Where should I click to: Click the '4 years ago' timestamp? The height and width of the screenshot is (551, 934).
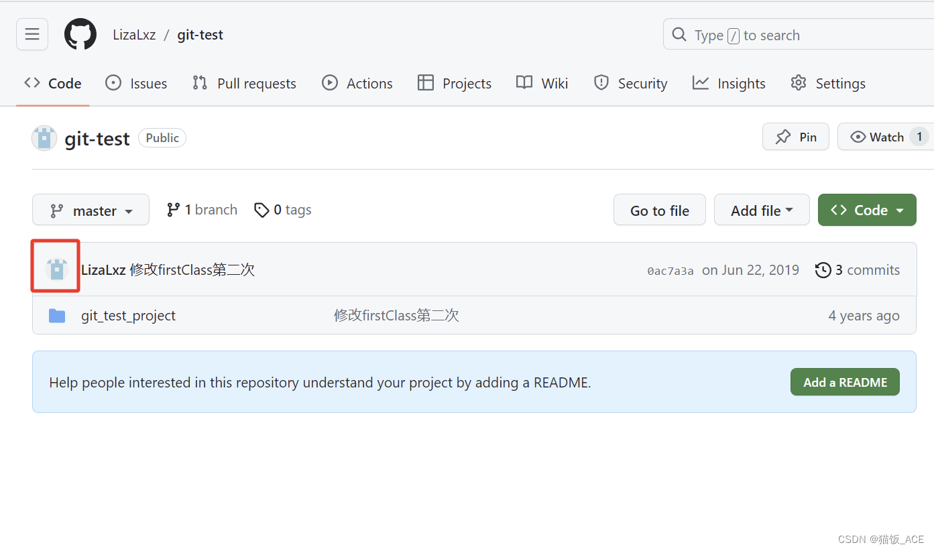864,316
